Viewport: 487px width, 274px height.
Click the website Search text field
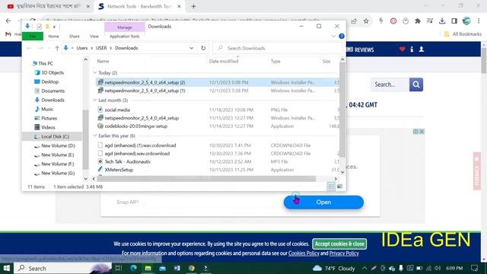pos(390,84)
